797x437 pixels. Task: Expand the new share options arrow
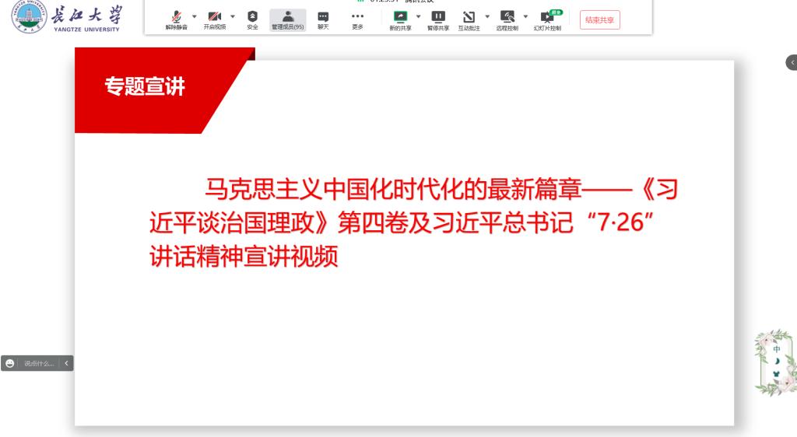click(418, 16)
